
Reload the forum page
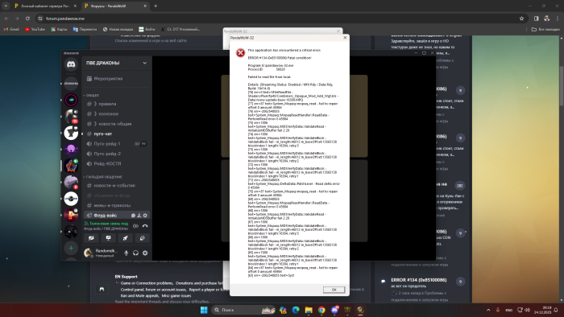(x=27, y=19)
